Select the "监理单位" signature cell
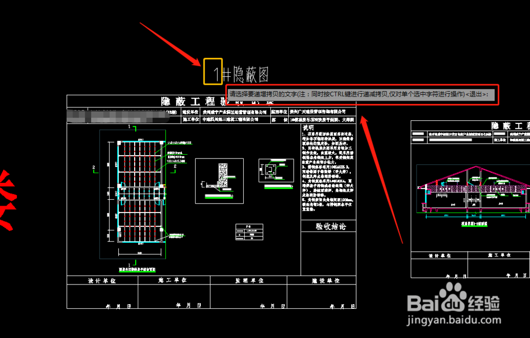The width and height of the screenshot is (530, 338). click(250, 281)
